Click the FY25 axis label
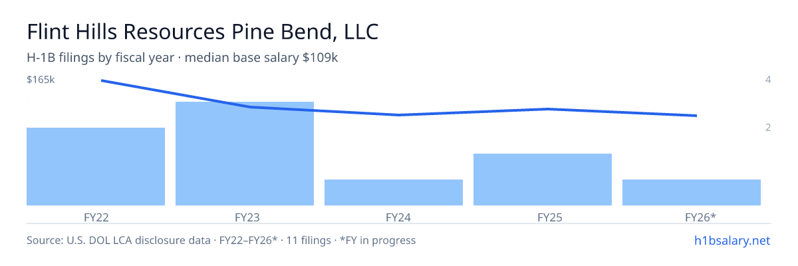 (543, 217)
